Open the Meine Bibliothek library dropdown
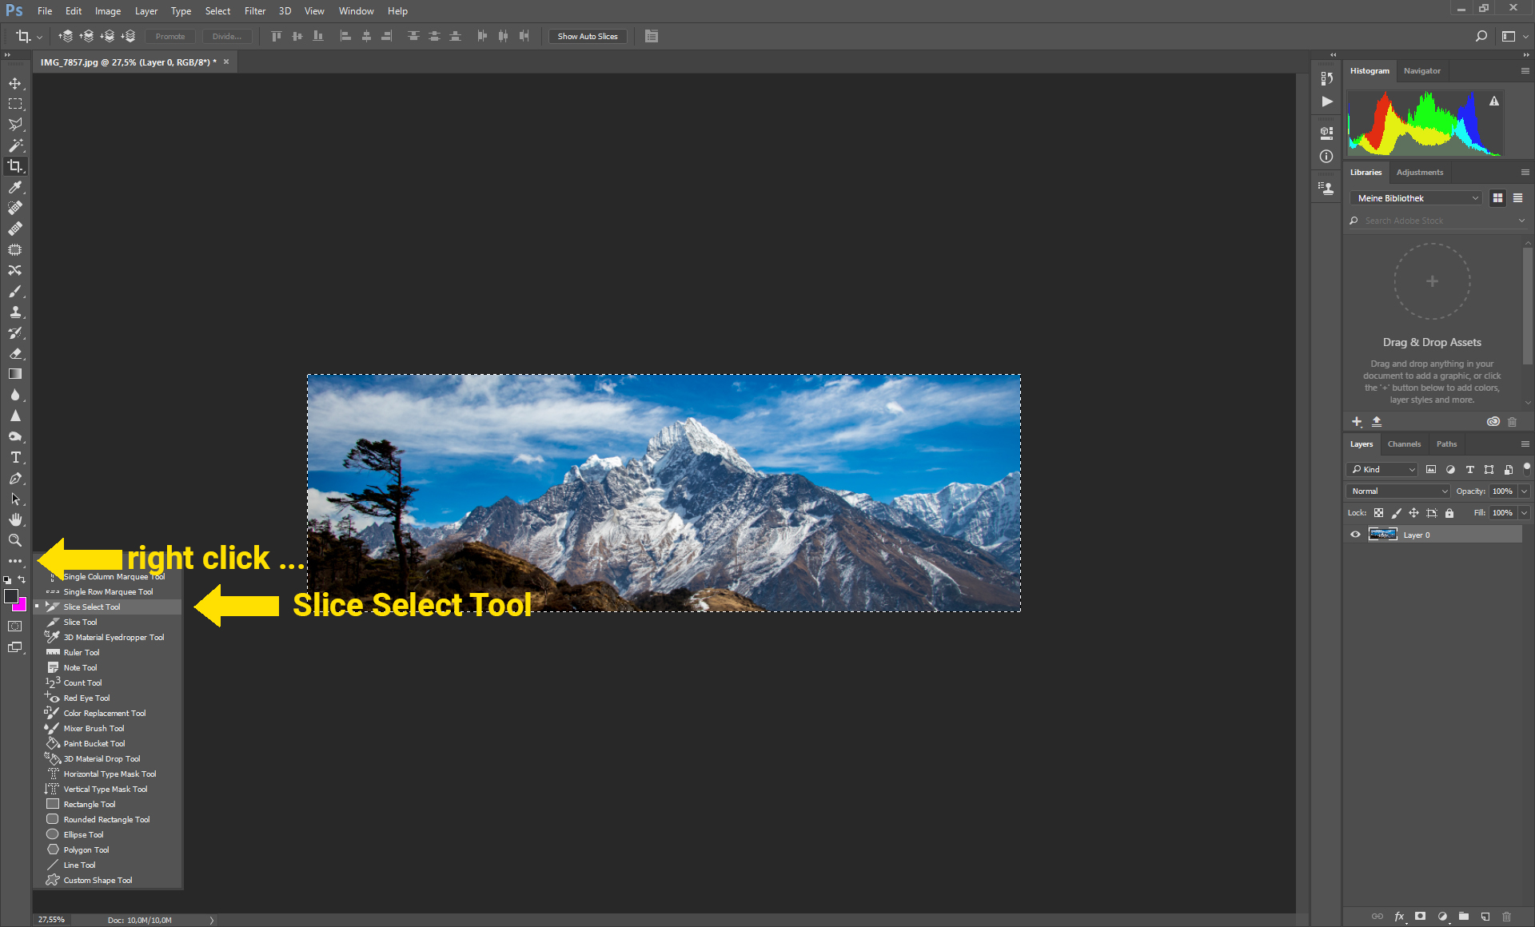Viewport: 1535px width, 927px height. click(1417, 198)
